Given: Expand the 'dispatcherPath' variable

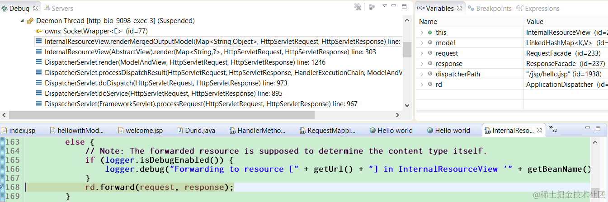Looking at the screenshot, I should point(422,74).
